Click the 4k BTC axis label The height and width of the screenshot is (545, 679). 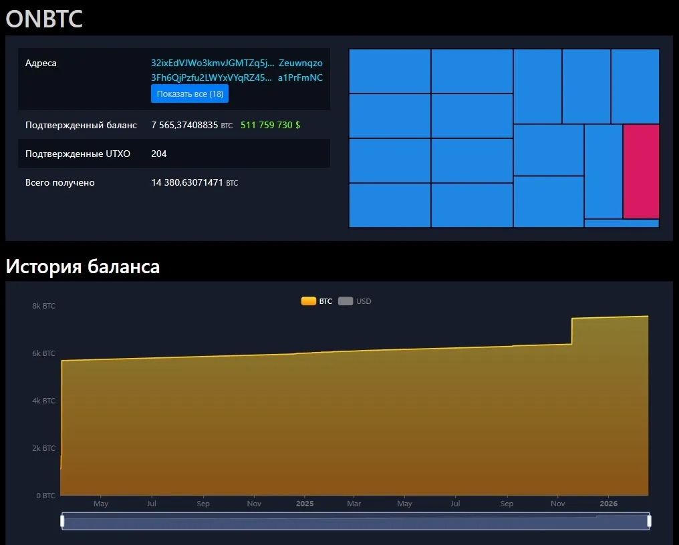coord(43,401)
